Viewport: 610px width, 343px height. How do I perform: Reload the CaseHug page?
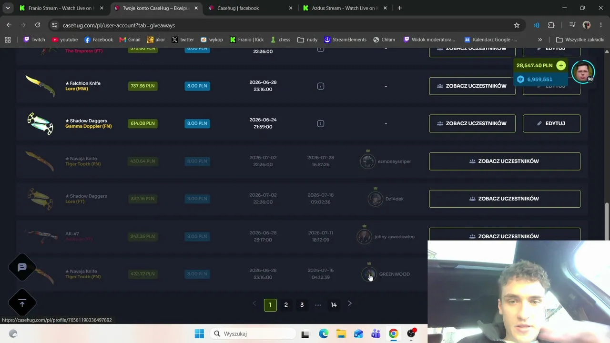click(x=38, y=25)
